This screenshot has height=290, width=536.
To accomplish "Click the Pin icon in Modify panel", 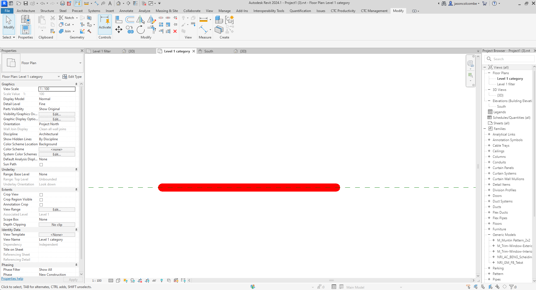I will pyautogui.click(x=175, y=24).
